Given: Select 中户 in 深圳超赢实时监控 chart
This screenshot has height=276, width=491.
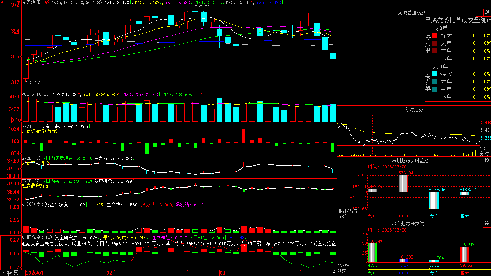Looking at the screenshot, I should pos(403,216).
